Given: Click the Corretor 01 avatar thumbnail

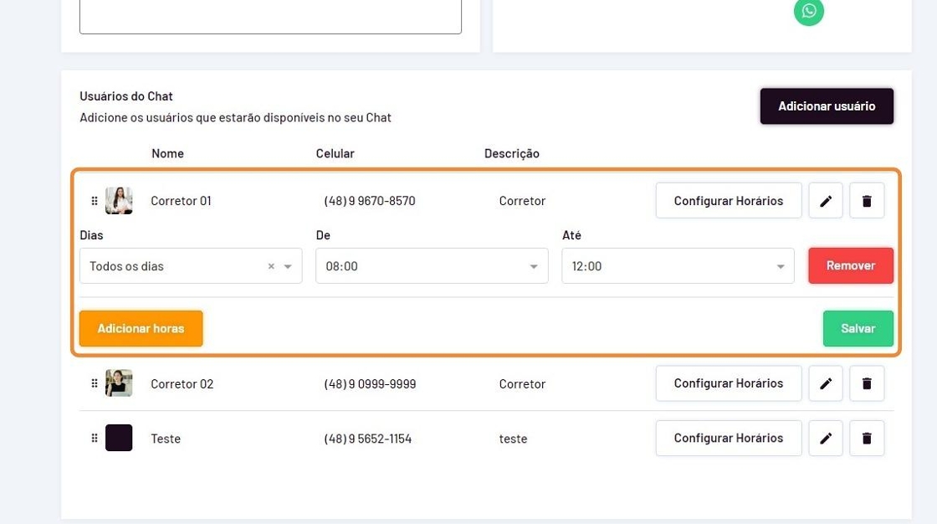Looking at the screenshot, I should tap(119, 201).
